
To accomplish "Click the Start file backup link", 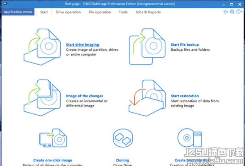I will point(185,45).
